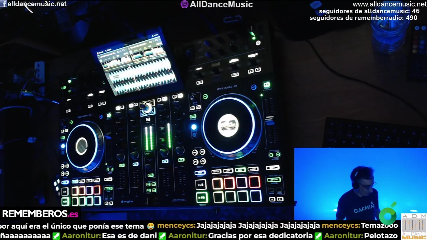Click the right jog wheel center display
Screen dimensions: 427x240
(x=228, y=126)
